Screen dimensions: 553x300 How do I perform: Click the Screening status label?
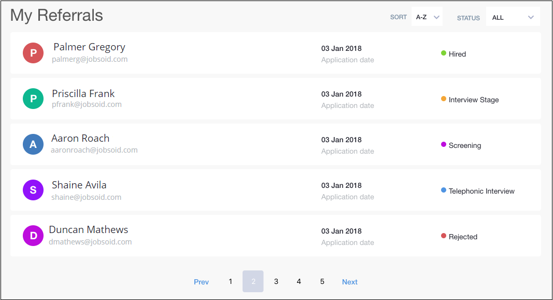(x=465, y=145)
